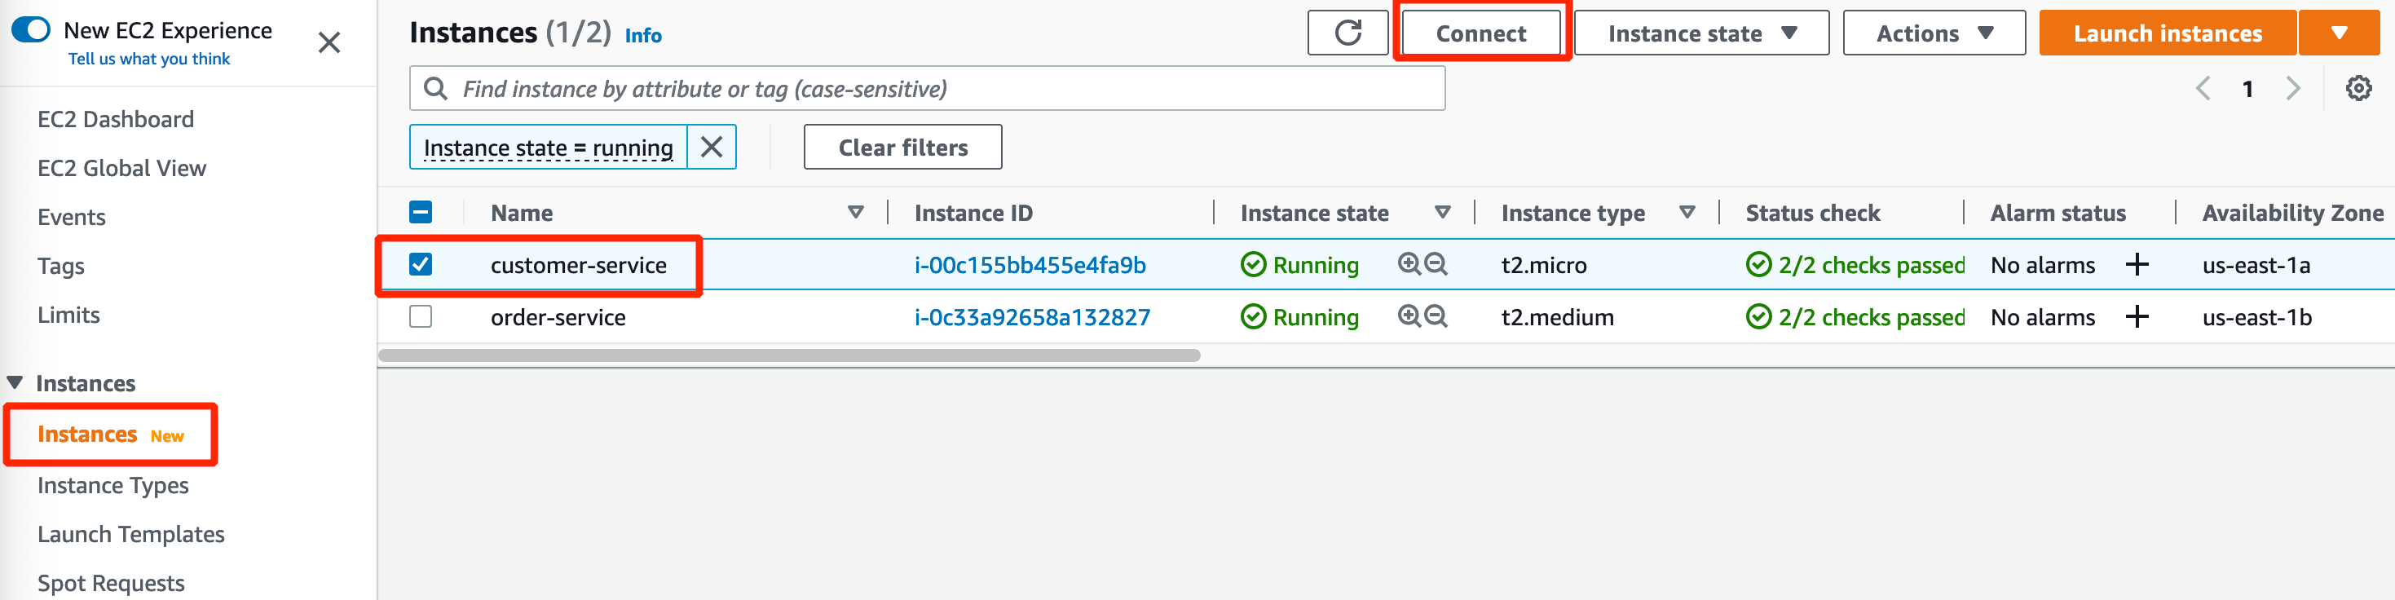Add alarm for order-service instance
This screenshot has height=600, width=2395.
tap(2137, 317)
